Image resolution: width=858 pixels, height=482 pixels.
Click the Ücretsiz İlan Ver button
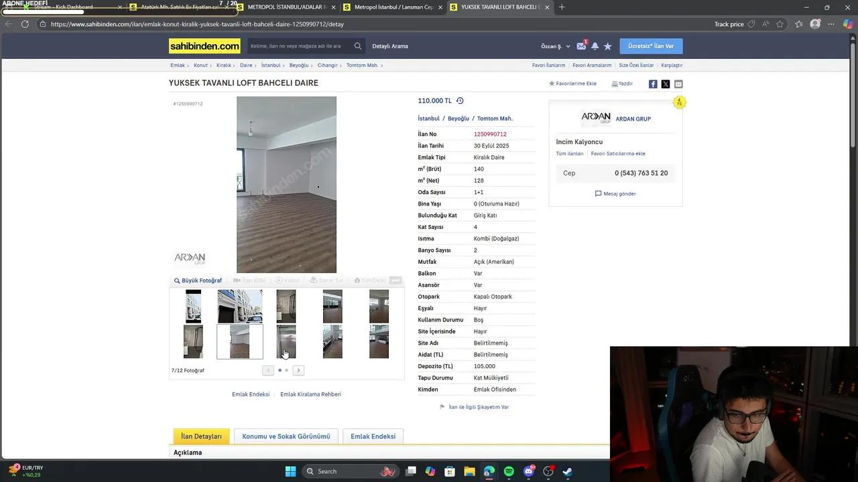651,46
